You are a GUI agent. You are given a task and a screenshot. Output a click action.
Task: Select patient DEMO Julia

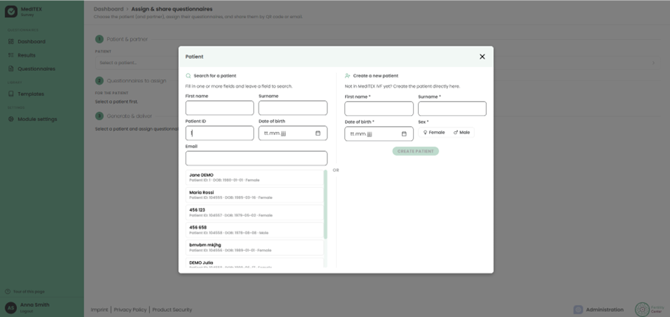coord(255,263)
